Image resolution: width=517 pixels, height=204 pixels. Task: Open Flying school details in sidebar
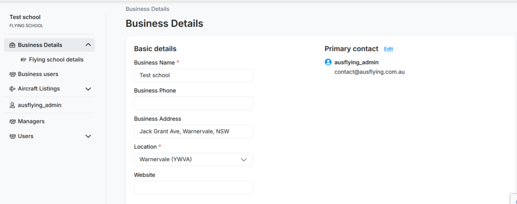[56, 60]
